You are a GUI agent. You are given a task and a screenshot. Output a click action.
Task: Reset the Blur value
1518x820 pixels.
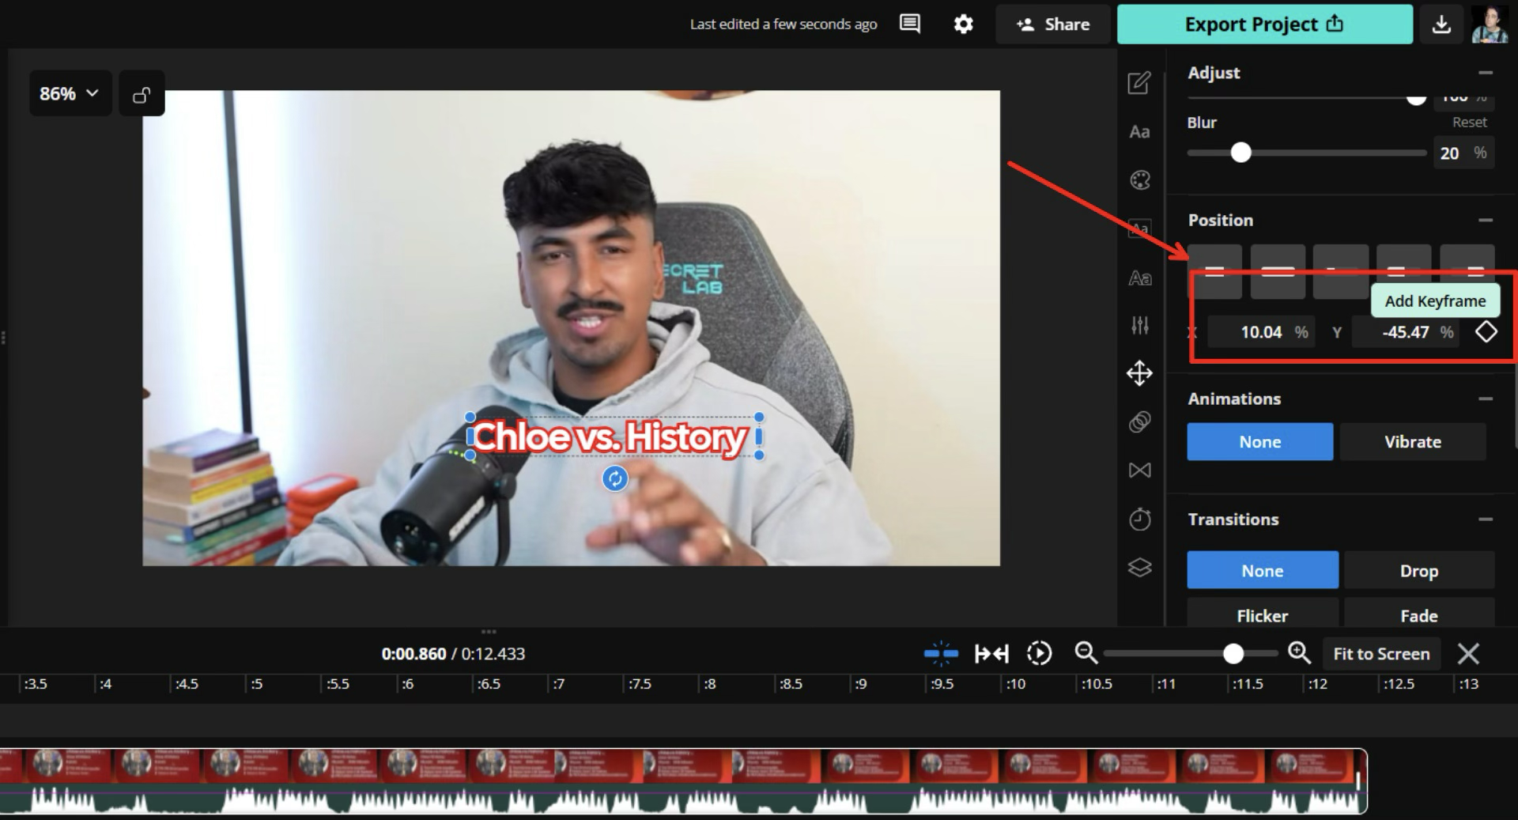[x=1469, y=123]
